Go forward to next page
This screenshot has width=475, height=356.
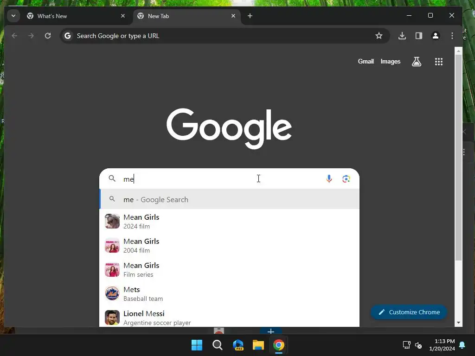point(31,36)
